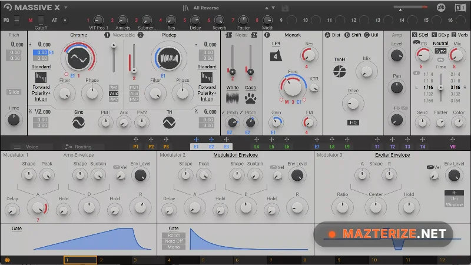
Task: Click the drag-assign arrows above L5
Action: coord(271,140)
